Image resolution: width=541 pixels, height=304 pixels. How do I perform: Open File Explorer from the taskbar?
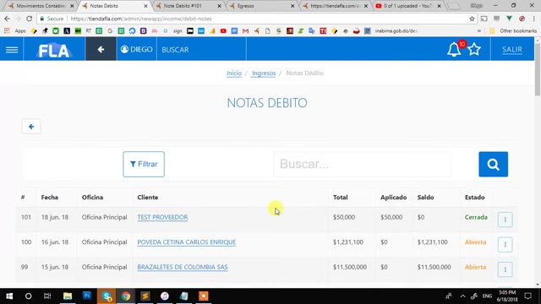pyautogui.click(x=68, y=296)
